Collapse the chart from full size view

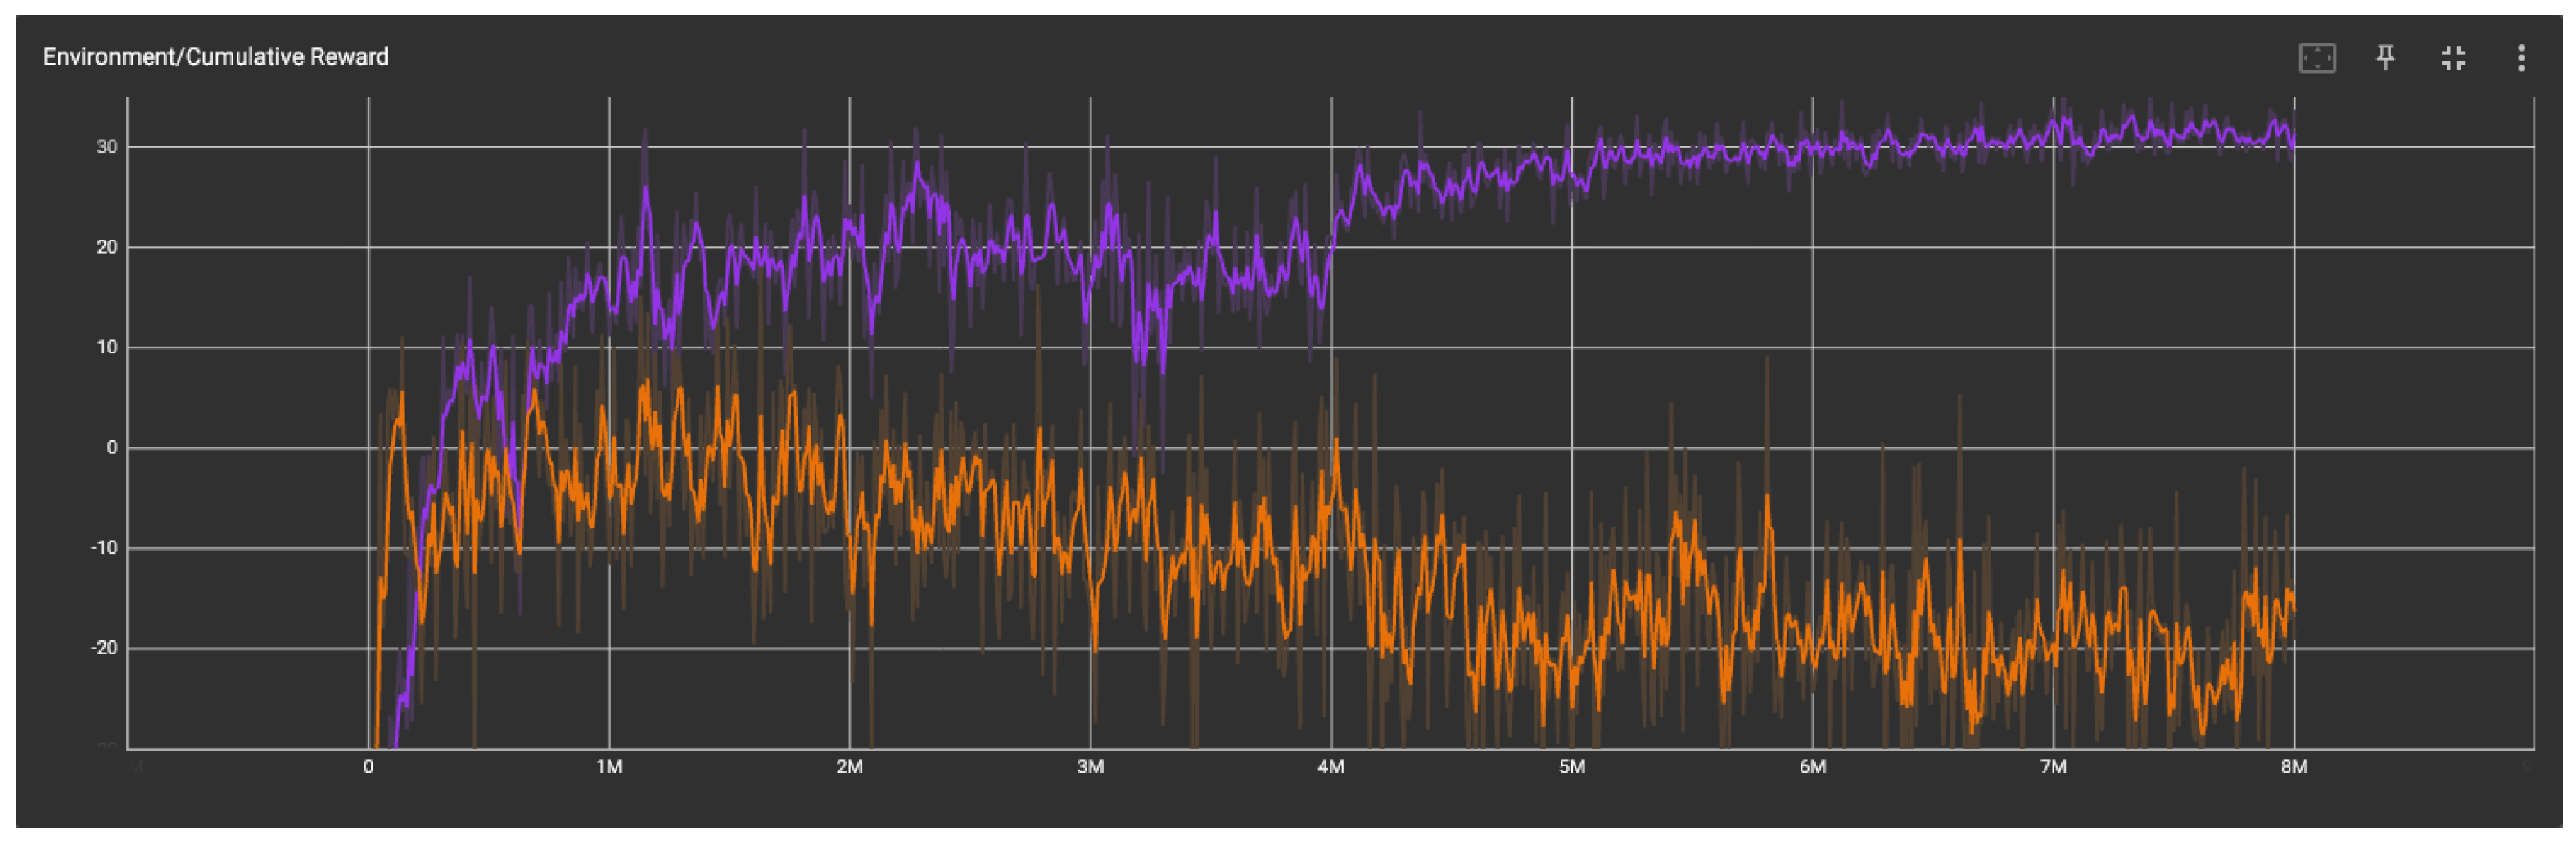point(2452,58)
